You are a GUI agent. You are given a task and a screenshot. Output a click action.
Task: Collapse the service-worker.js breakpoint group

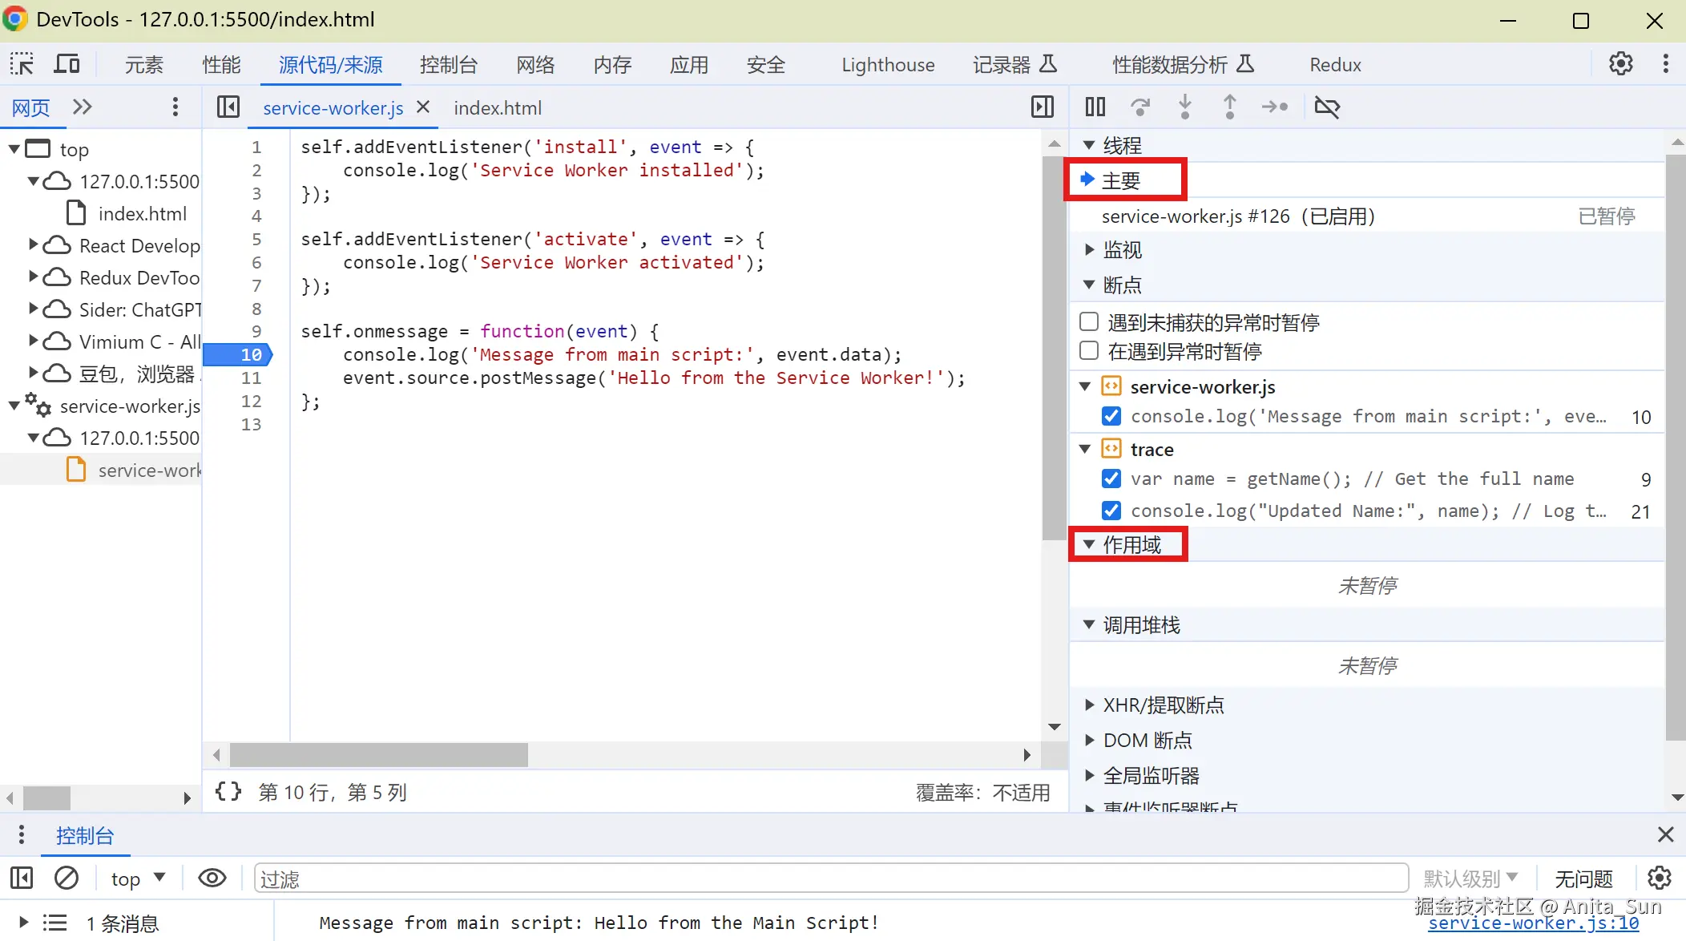tap(1085, 386)
